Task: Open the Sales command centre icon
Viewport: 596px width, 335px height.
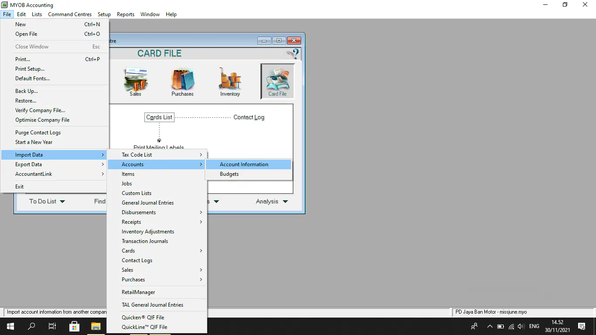Action: click(x=135, y=82)
